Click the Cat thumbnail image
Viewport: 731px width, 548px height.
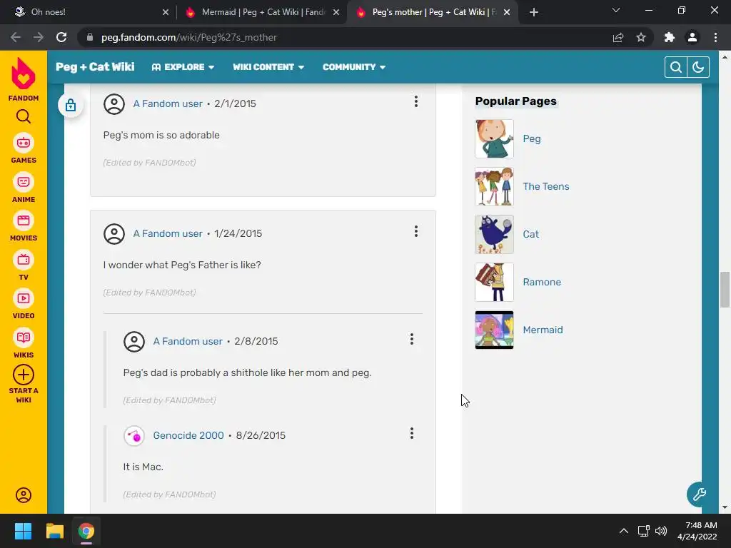click(x=494, y=234)
